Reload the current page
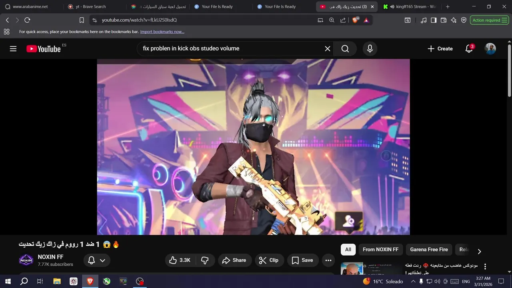Screen dimensions: 512x288 tap(27, 20)
